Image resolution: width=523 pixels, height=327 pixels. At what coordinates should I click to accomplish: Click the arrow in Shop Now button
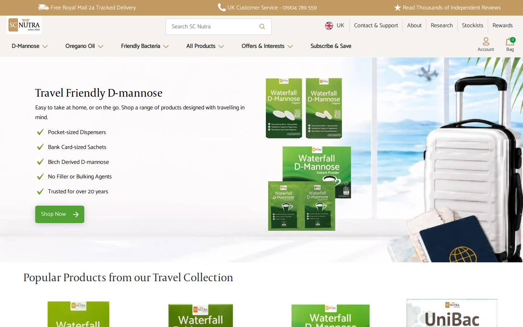(x=76, y=214)
